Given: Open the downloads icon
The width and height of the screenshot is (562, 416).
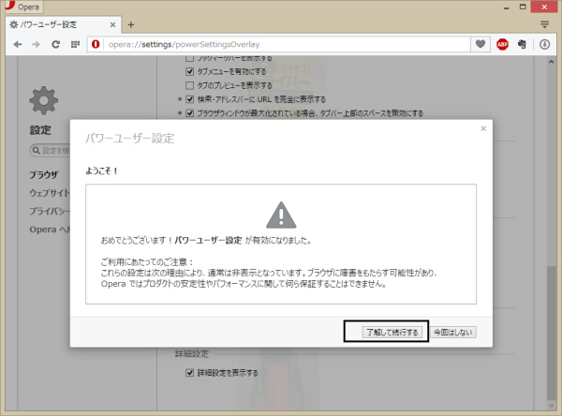Looking at the screenshot, I should click(544, 44).
